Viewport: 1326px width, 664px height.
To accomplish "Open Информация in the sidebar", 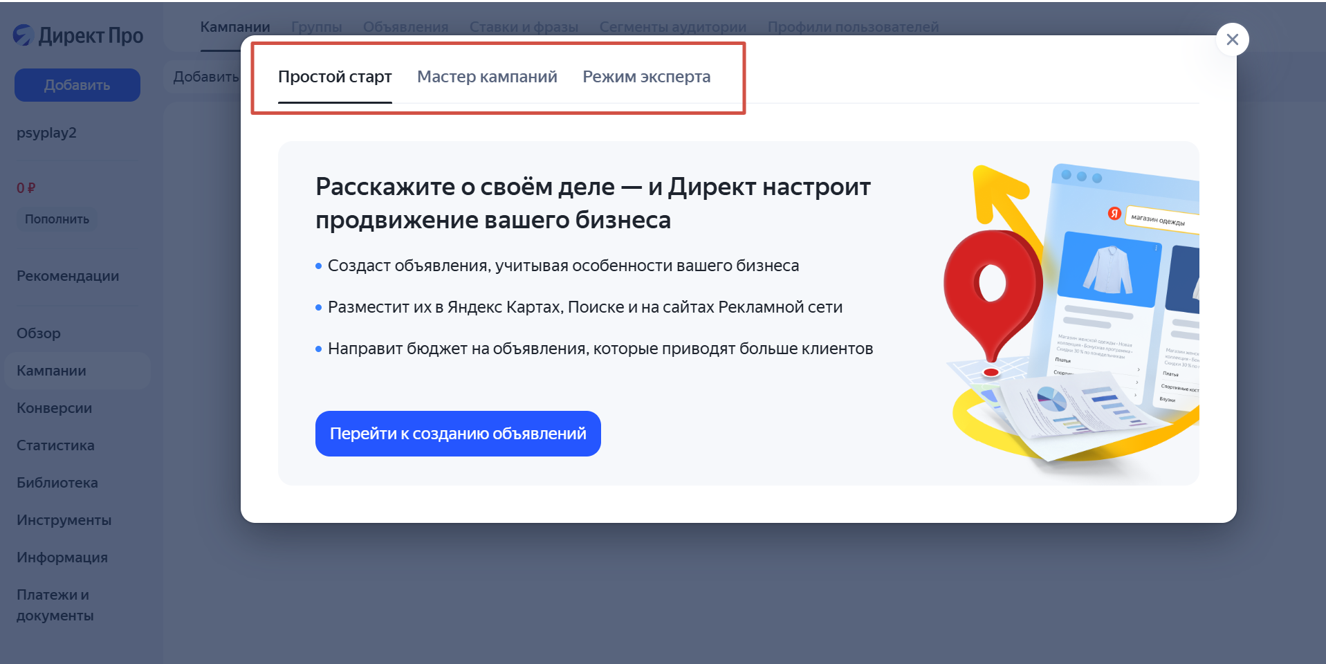I will click(62, 557).
